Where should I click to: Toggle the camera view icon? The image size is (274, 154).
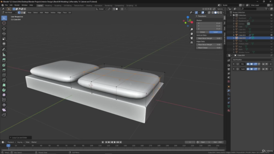(x=192, y=38)
